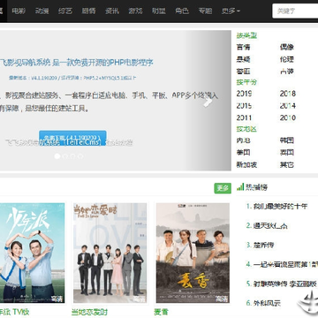The height and width of the screenshot is (318, 318).
Task: Filter by the 伦理 genre
Action: pos(287,59)
